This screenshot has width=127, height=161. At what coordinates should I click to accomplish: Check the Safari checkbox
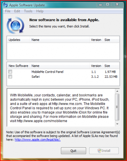pyautogui.click(x=10, y=76)
